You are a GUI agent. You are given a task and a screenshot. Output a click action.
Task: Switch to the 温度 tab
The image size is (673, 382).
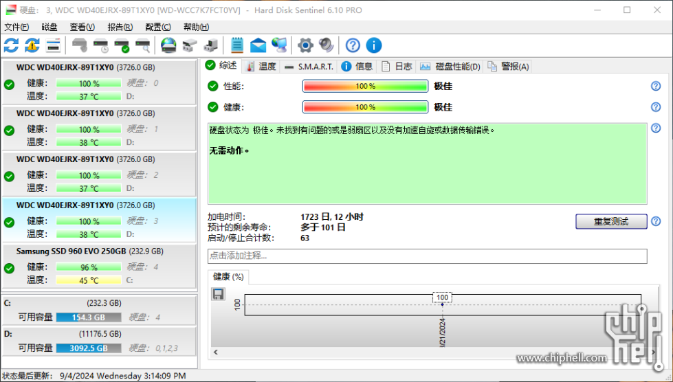coord(261,67)
